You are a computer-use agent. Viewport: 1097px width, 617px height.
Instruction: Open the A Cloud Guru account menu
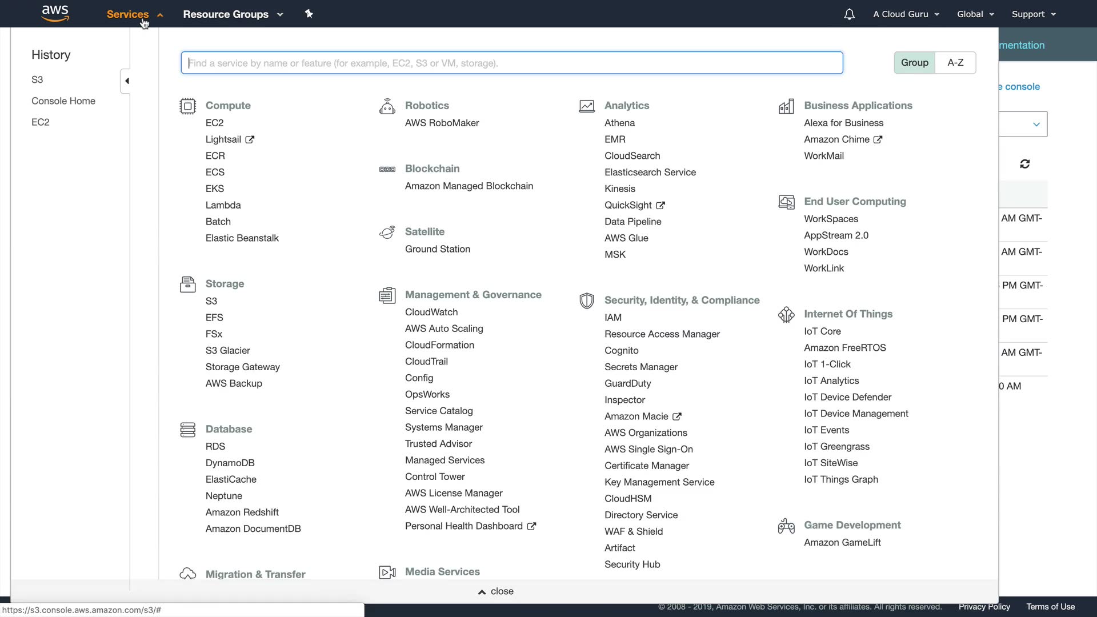pos(906,14)
